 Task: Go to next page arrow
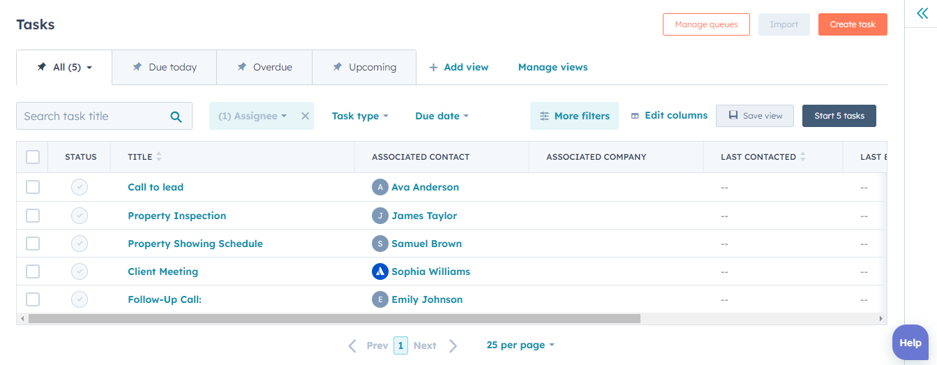tap(453, 345)
